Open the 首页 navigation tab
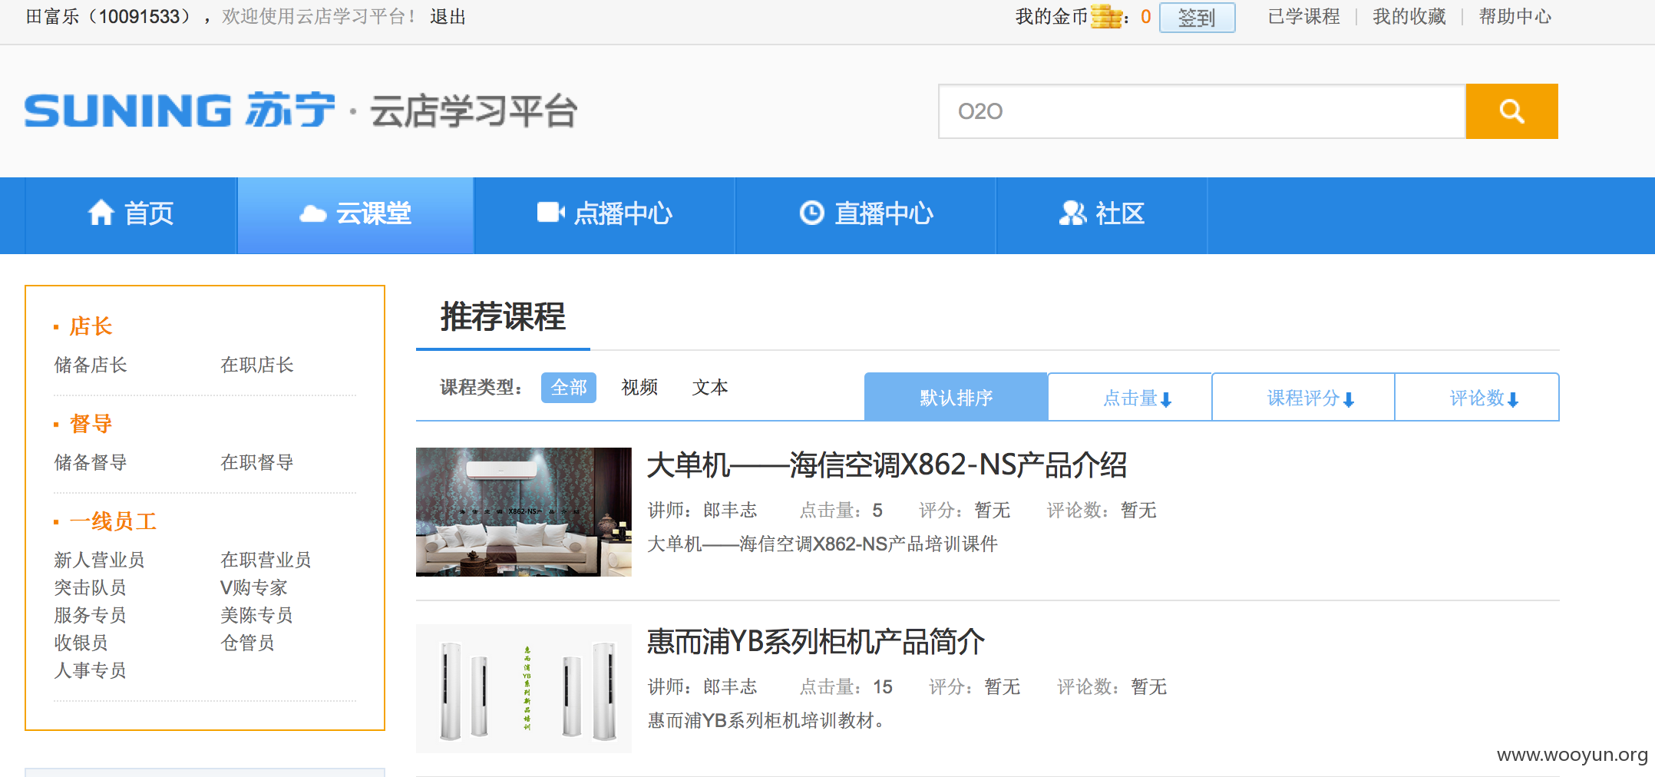Viewport: 1655px width, 777px height. coord(130,215)
